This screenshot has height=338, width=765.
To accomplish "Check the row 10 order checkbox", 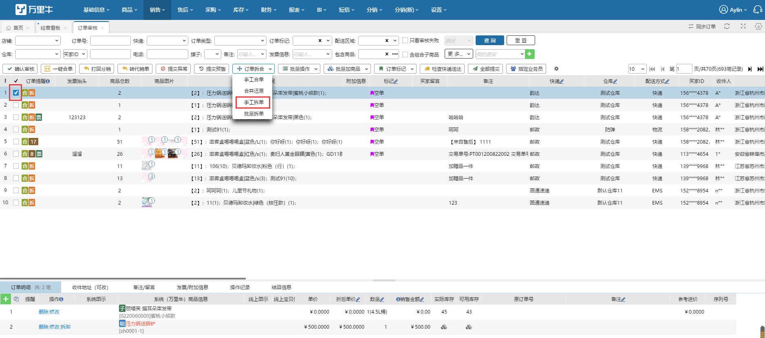I will coord(16,203).
